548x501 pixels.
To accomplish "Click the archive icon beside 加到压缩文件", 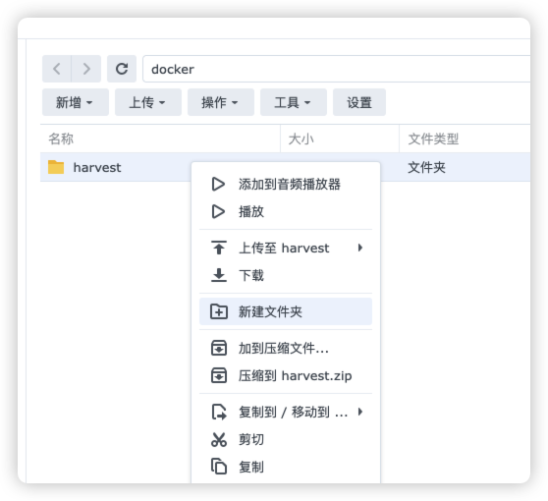I will (219, 348).
